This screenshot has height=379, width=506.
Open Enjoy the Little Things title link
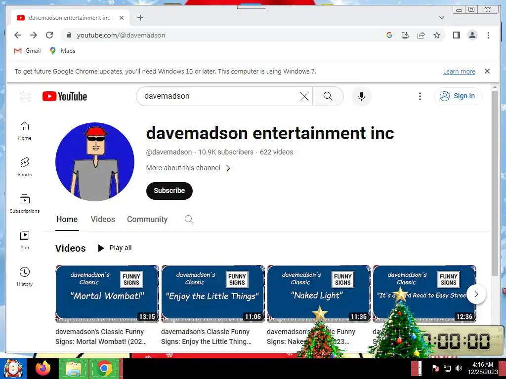point(206,337)
